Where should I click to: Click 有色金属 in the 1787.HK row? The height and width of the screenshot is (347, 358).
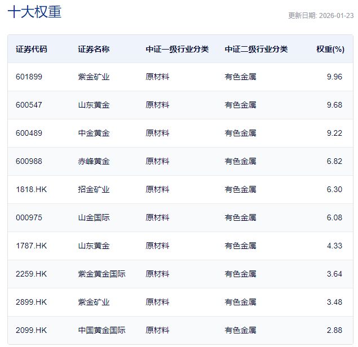240,246
